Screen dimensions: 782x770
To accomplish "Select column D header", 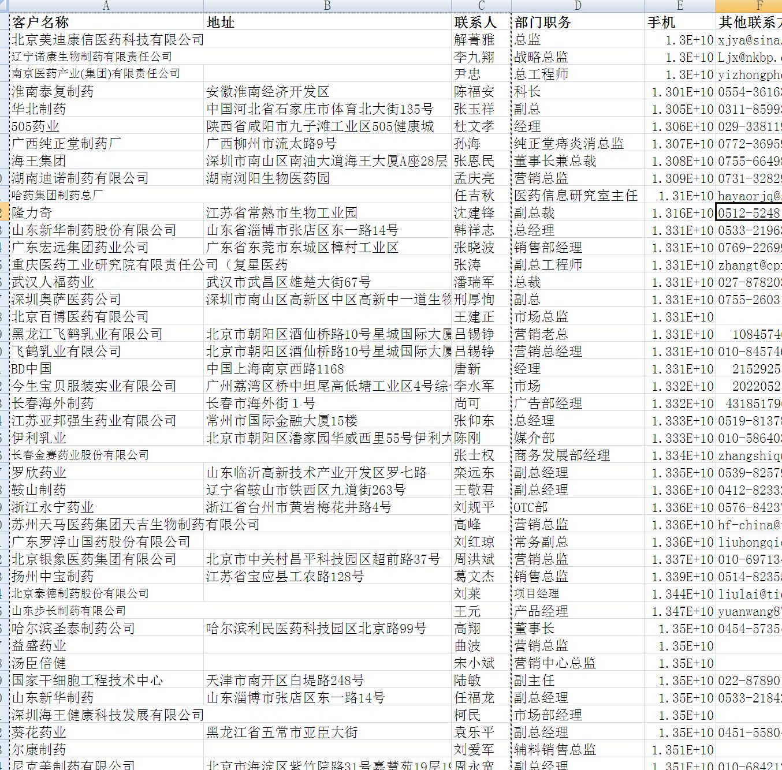I will click(x=578, y=6).
